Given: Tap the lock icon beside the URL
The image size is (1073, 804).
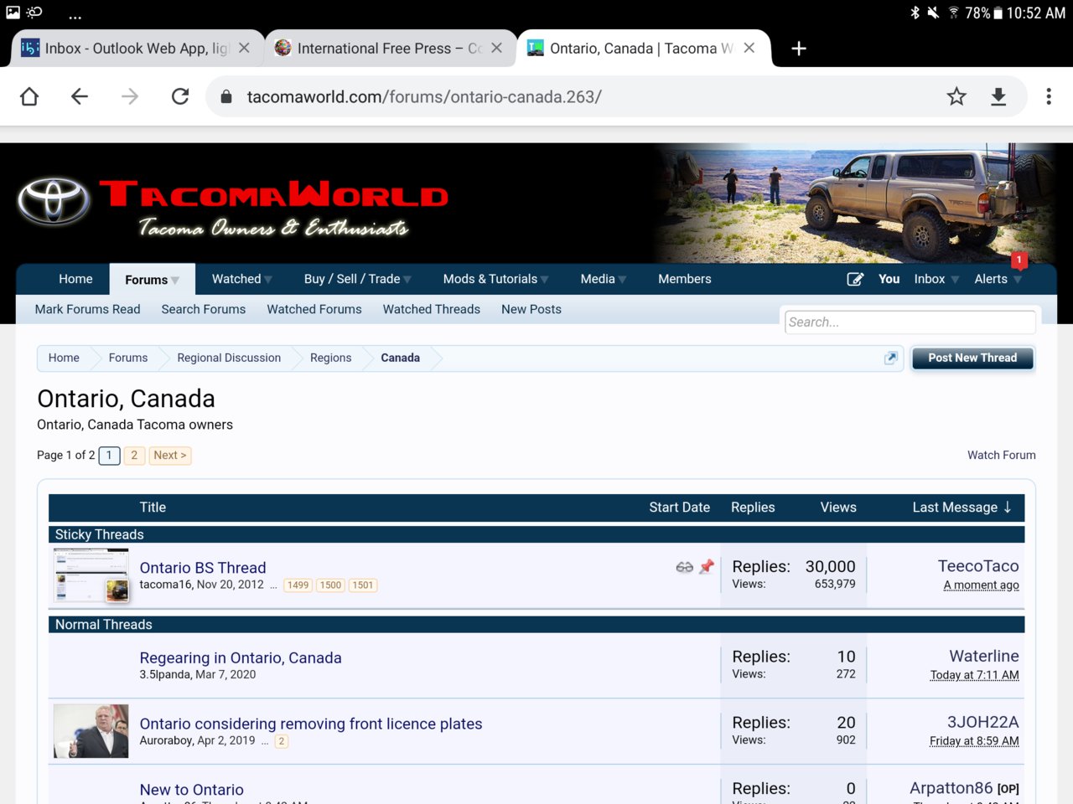Looking at the screenshot, I should 225,97.
